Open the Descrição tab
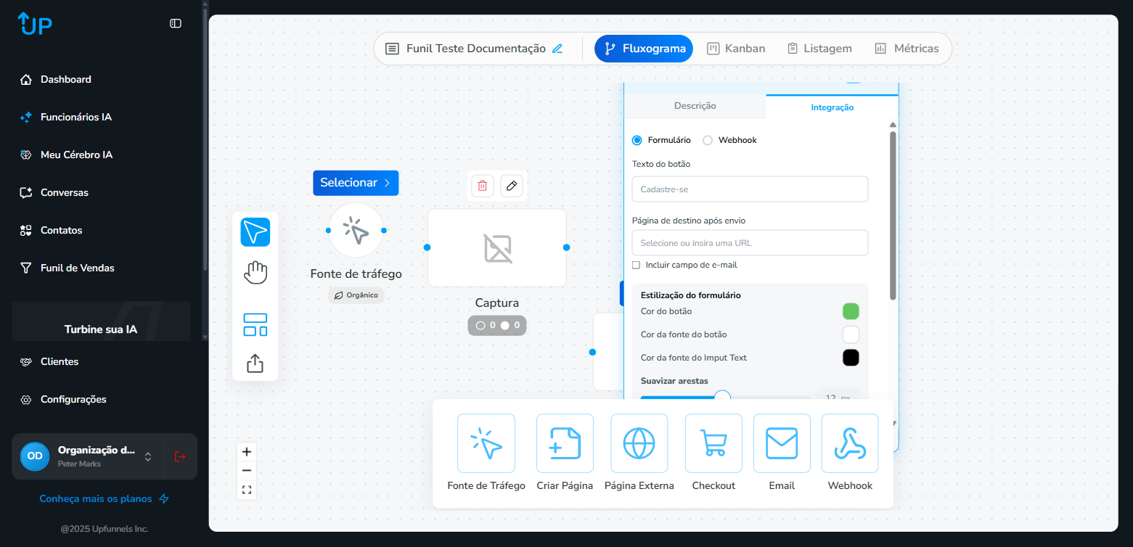 click(x=695, y=106)
